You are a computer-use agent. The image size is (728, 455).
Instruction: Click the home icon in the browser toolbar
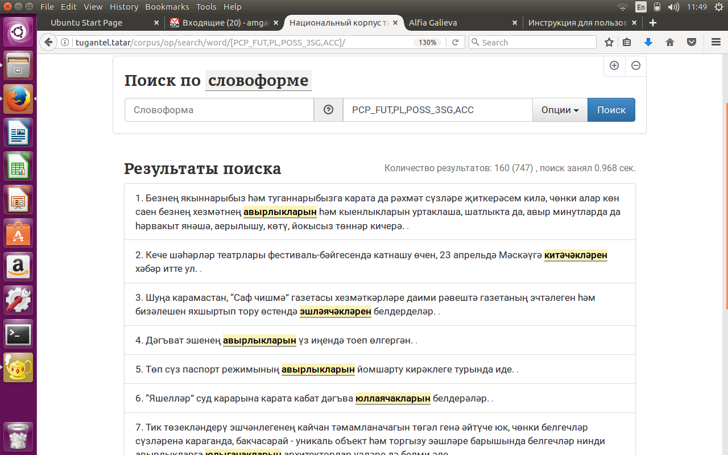click(x=670, y=42)
